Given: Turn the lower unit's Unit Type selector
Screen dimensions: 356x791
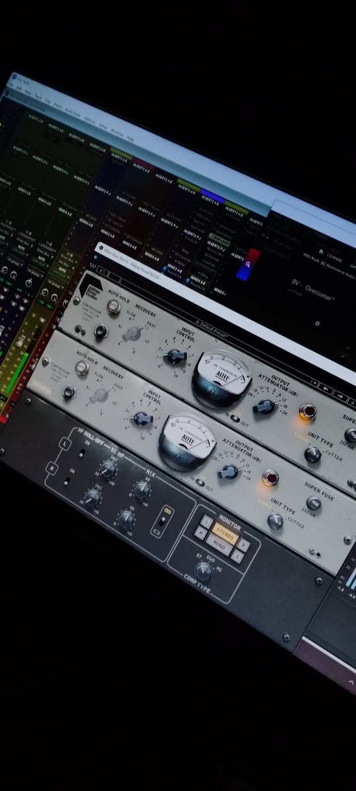Looking at the screenshot, I should [x=275, y=521].
